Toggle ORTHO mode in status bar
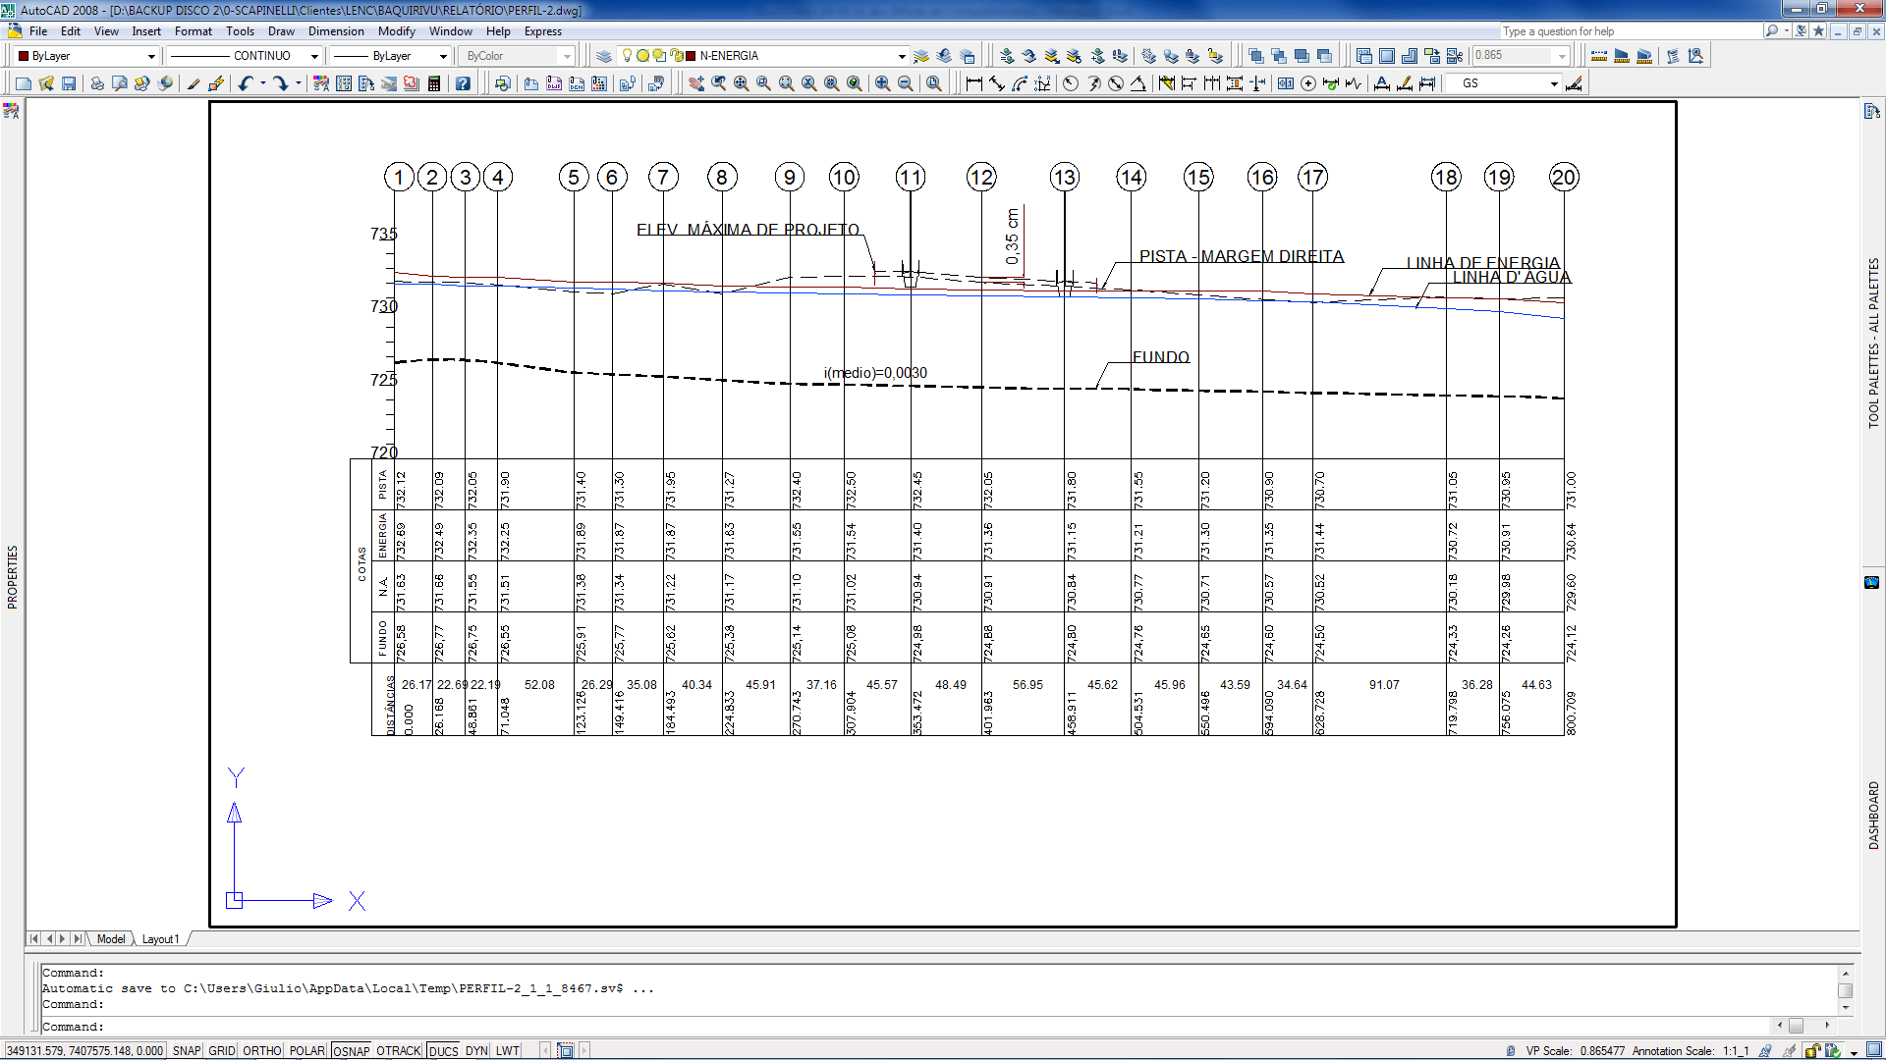 click(261, 1050)
